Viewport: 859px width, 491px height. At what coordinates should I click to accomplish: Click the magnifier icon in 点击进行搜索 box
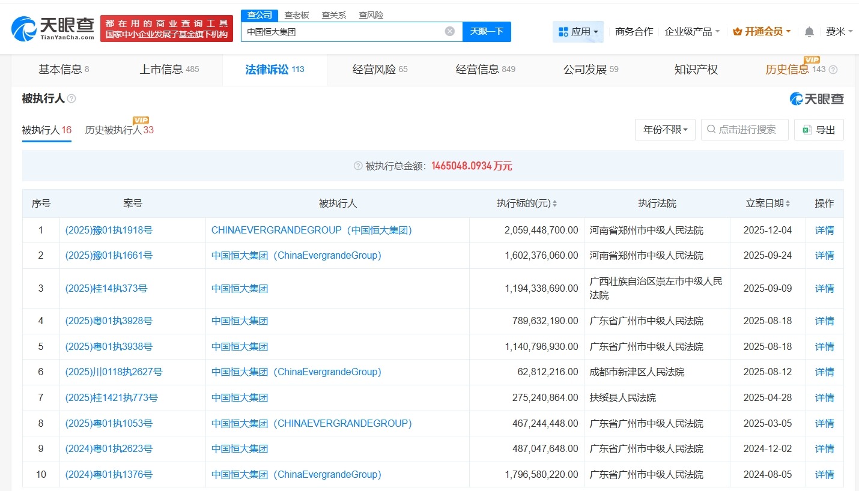(710, 130)
